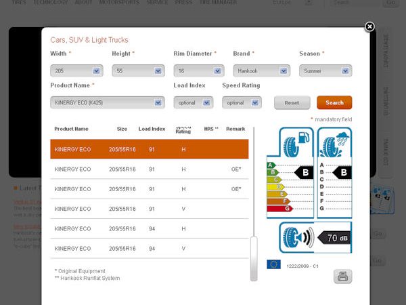Open the Width dropdown showing 205
The image size is (406, 305).
(76, 70)
